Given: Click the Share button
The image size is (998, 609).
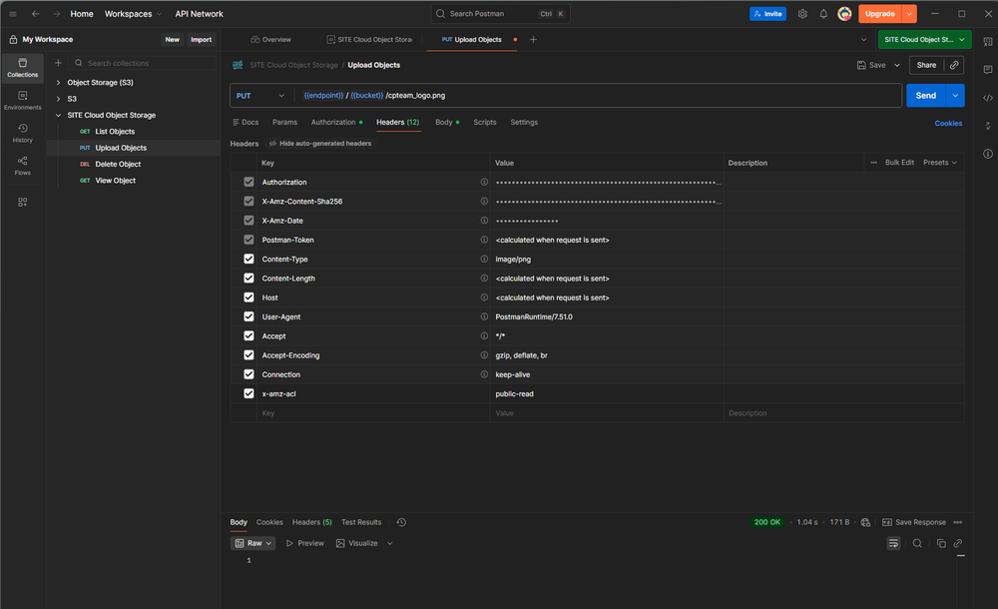Looking at the screenshot, I should click(926, 65).
